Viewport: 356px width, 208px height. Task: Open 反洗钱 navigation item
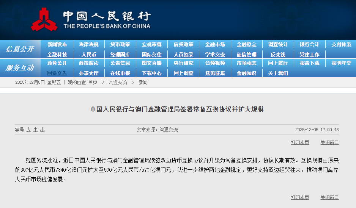pyautogui.click(x=278, y=55)
